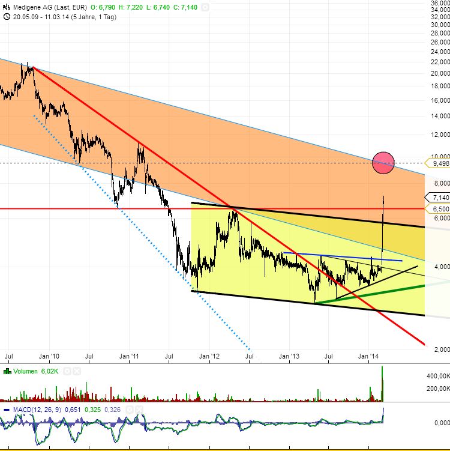Click the 4,000 price axis label

pyautogui.click(x=442, y=267)
